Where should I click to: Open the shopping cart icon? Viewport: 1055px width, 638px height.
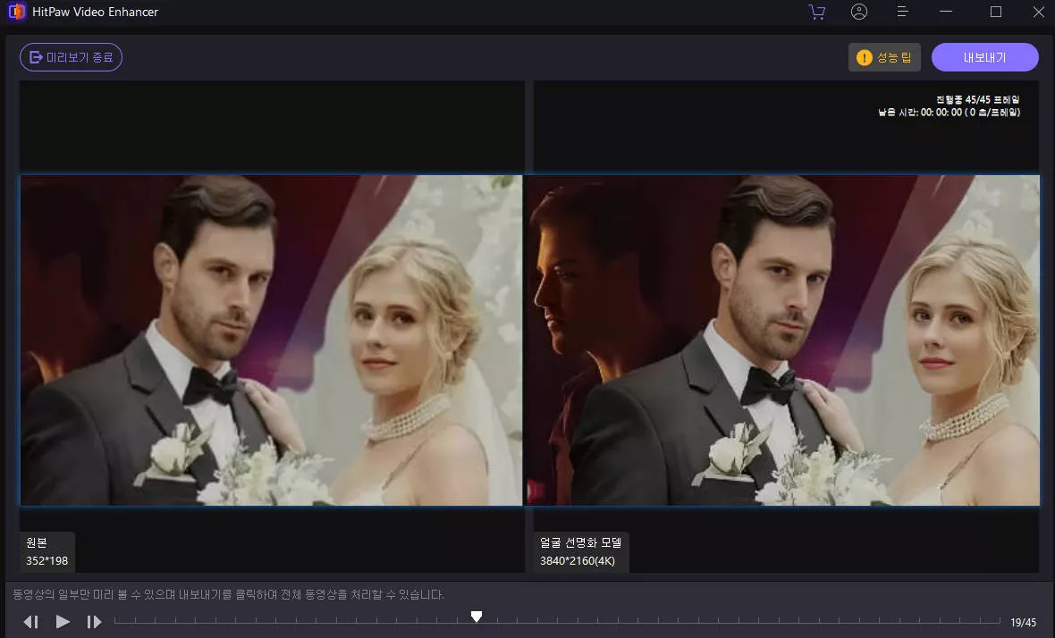[816, 13]
